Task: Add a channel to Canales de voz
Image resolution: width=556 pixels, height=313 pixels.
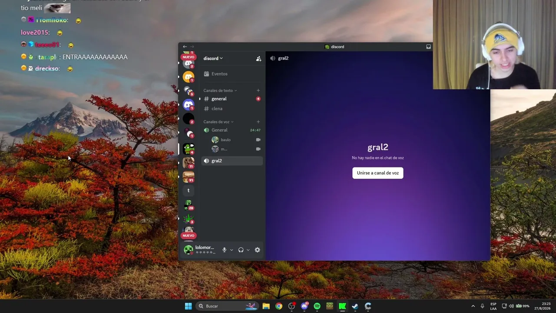Action: click(x=258, y=122)
